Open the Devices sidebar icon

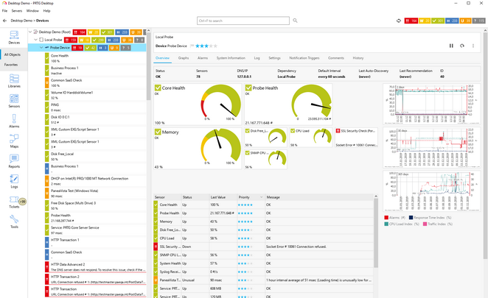(14, 38)
